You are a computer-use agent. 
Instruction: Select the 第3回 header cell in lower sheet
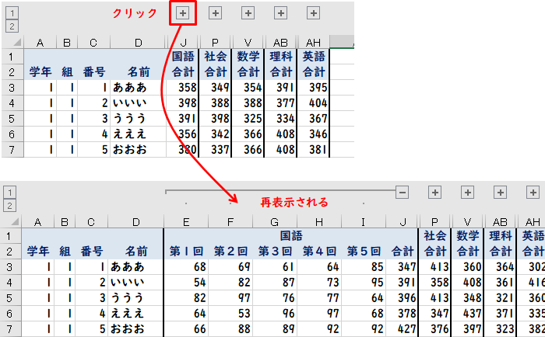pyautogui.click(x=274, y=251)
